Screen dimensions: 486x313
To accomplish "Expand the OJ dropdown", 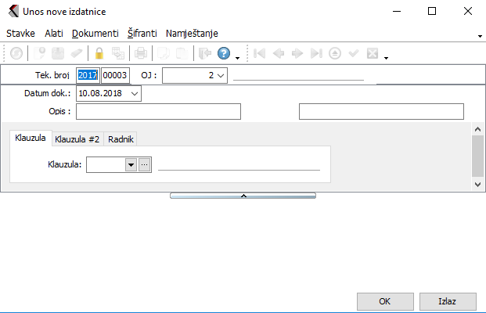I will tap(220, 75).
